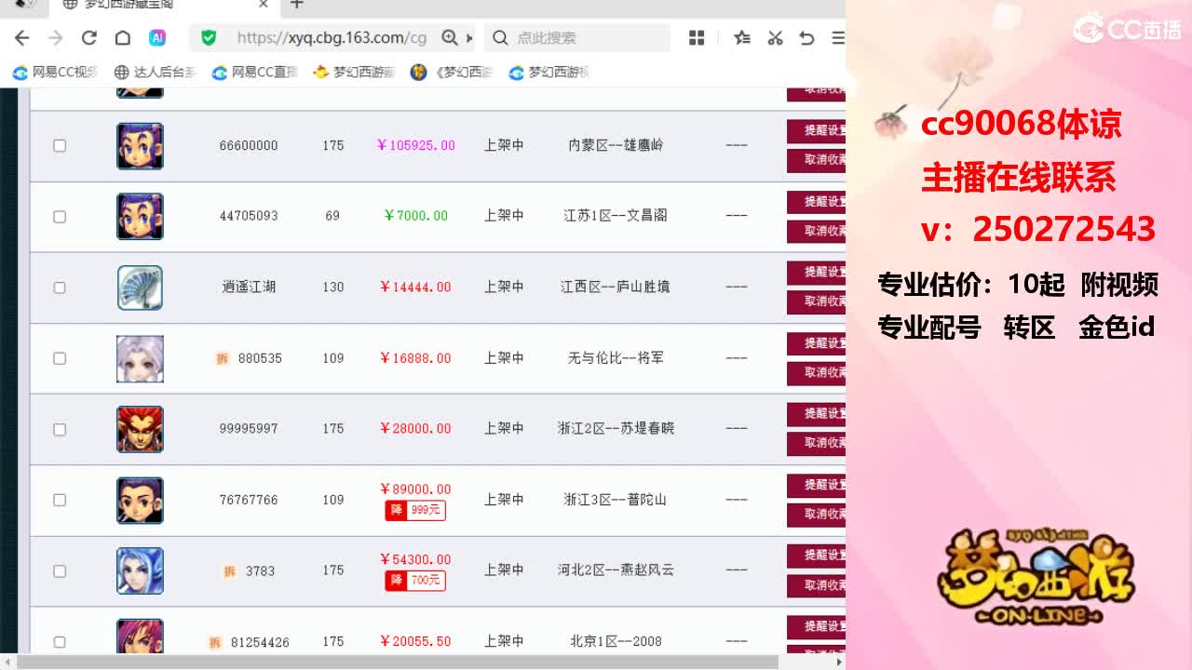Open the 梦幻西游 bookmark with bird icon

coord(354,73)
